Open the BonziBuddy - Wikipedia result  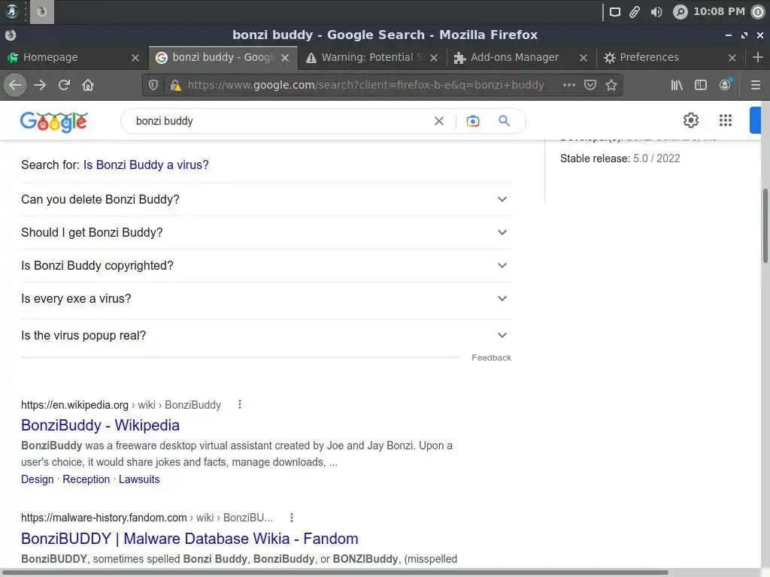[100, 425]
